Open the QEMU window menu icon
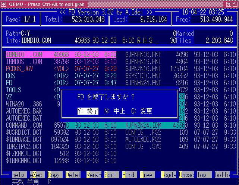The width and height of the screenshot is (239, 185). [x=3, y=4]
